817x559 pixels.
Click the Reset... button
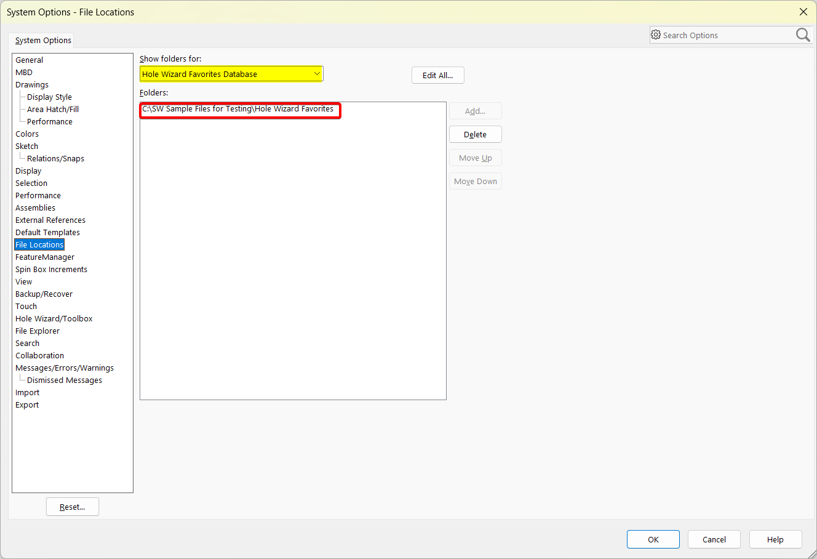[73, 507]
